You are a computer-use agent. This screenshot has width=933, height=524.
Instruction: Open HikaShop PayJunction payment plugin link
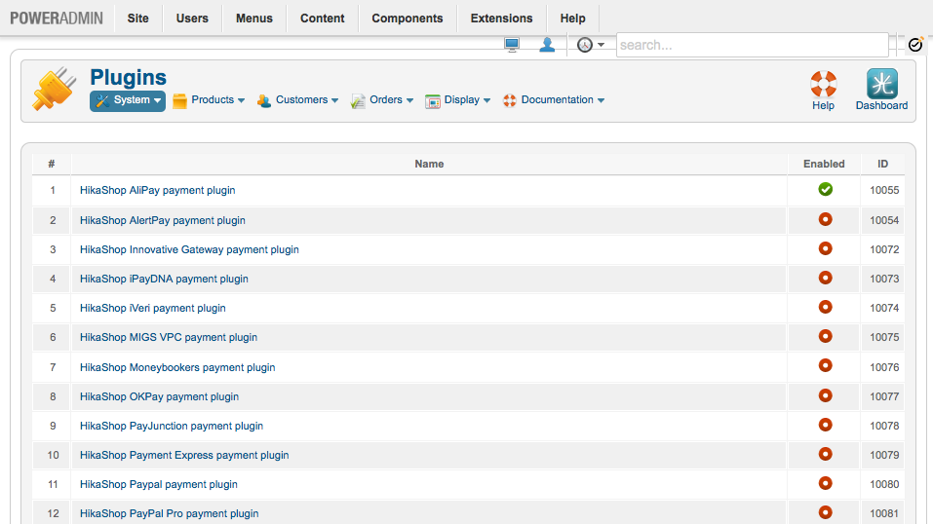[172, 426]
